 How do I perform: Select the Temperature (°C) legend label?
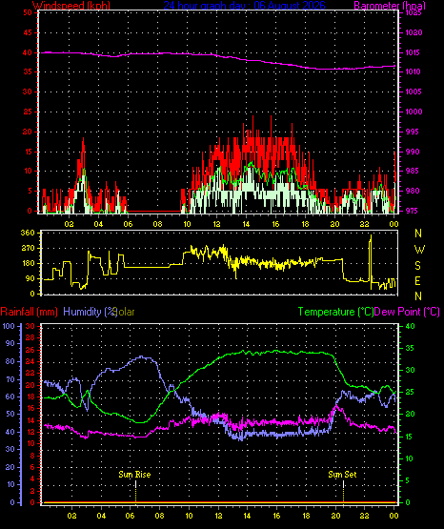(x=335, y=312)
